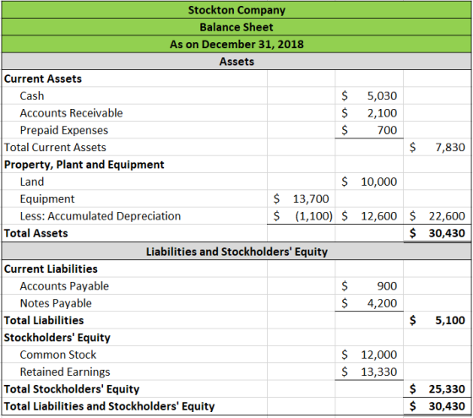Select the Total Stockholders' Equity label
The width and height of the screenshot is (473, 418).
pyautogui.click(x=72, y=389)
